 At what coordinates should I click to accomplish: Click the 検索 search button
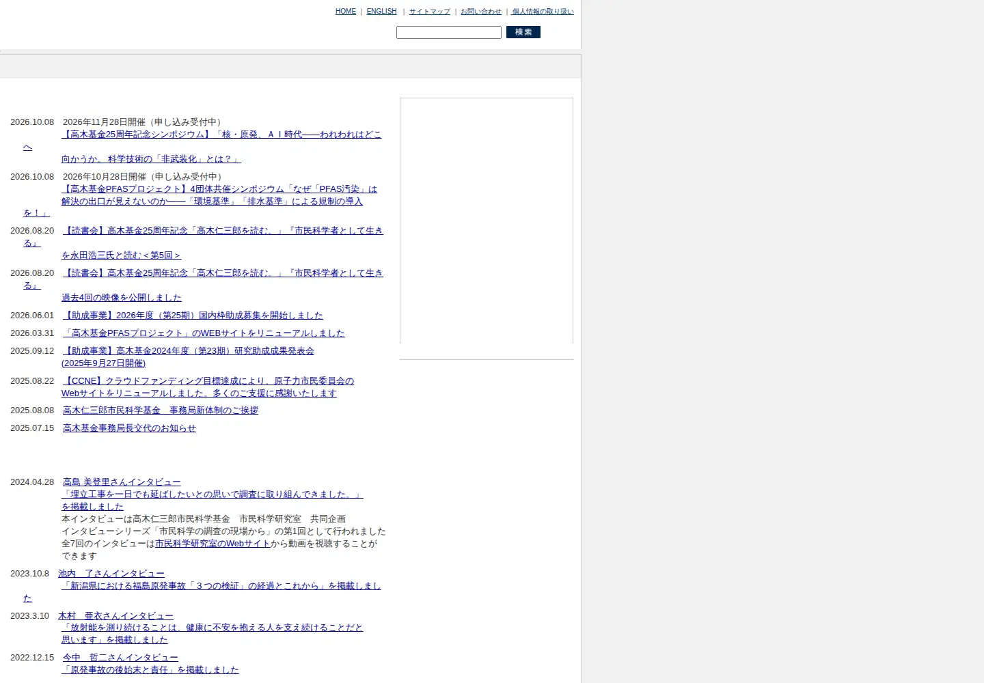[523, 32]
